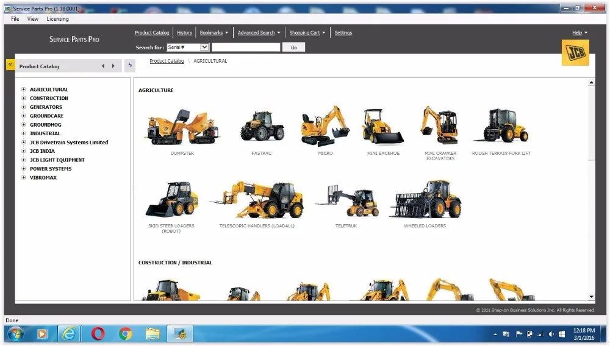Expand the CONSTRUCTION tree node
Viewport: 610px width, 346px height.
pos(24,98)
